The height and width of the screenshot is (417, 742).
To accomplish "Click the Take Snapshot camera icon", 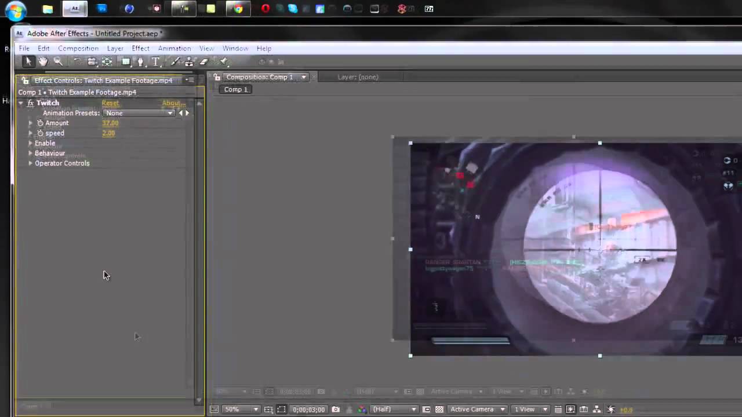I will pyautogui.click(x=336, y=409).
